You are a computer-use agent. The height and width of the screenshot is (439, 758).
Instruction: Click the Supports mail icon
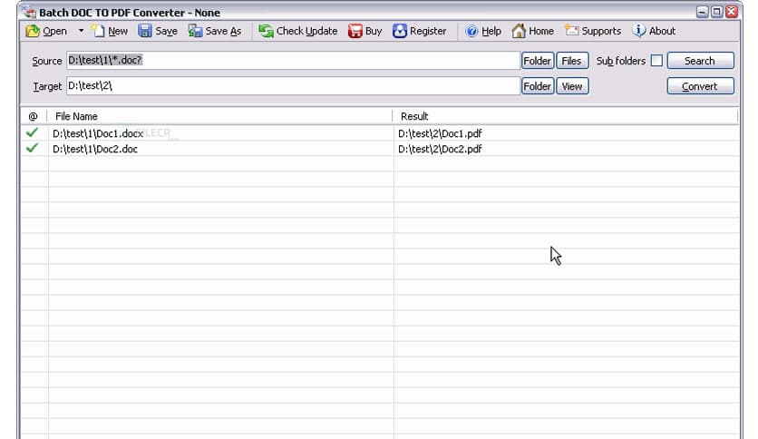click(571, 31)
